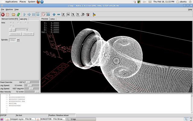Switch to top-down Z view
This screenshot has height=121, width=193.
63,15
